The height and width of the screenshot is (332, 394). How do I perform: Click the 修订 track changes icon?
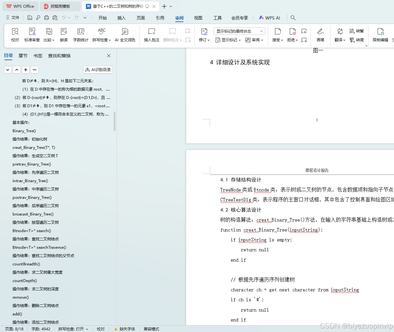(x=204, y=31)
